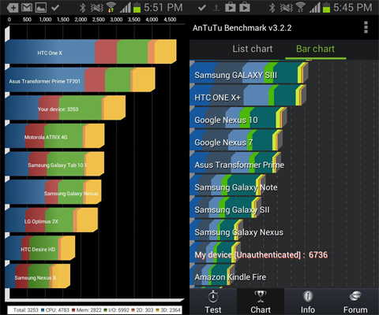Tap the LG Optimus 2X bar
This screenshot has height=315, width=379.
pos(51,220)
